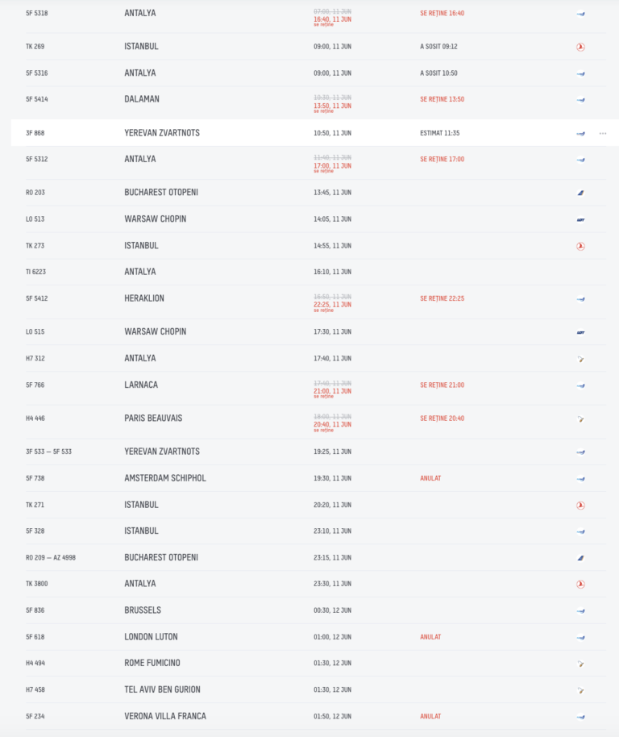Click ANULAT status on Amsterdam Schiphol flight
The height and width of the screenshot is (737, 619).
pos(430,478)
